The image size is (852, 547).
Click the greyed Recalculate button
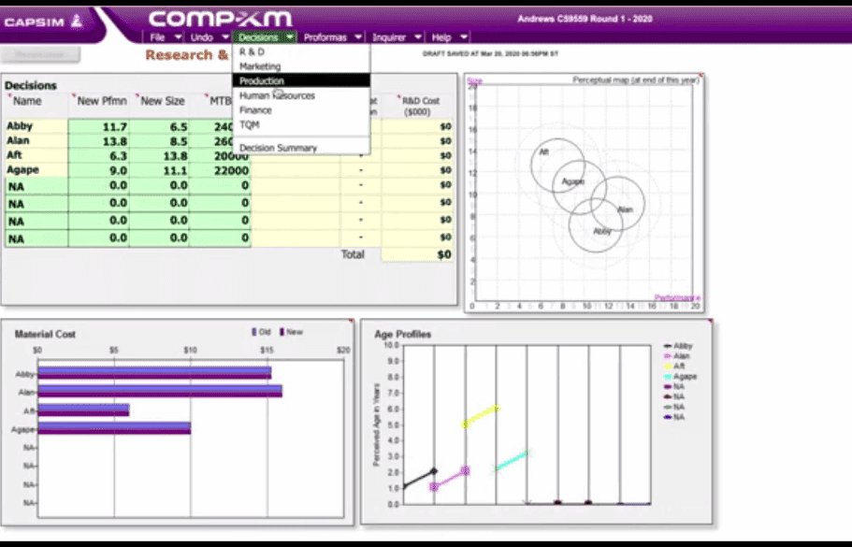point(40,54)
